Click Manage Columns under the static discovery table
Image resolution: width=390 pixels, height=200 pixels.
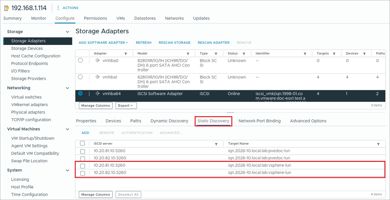95,194
